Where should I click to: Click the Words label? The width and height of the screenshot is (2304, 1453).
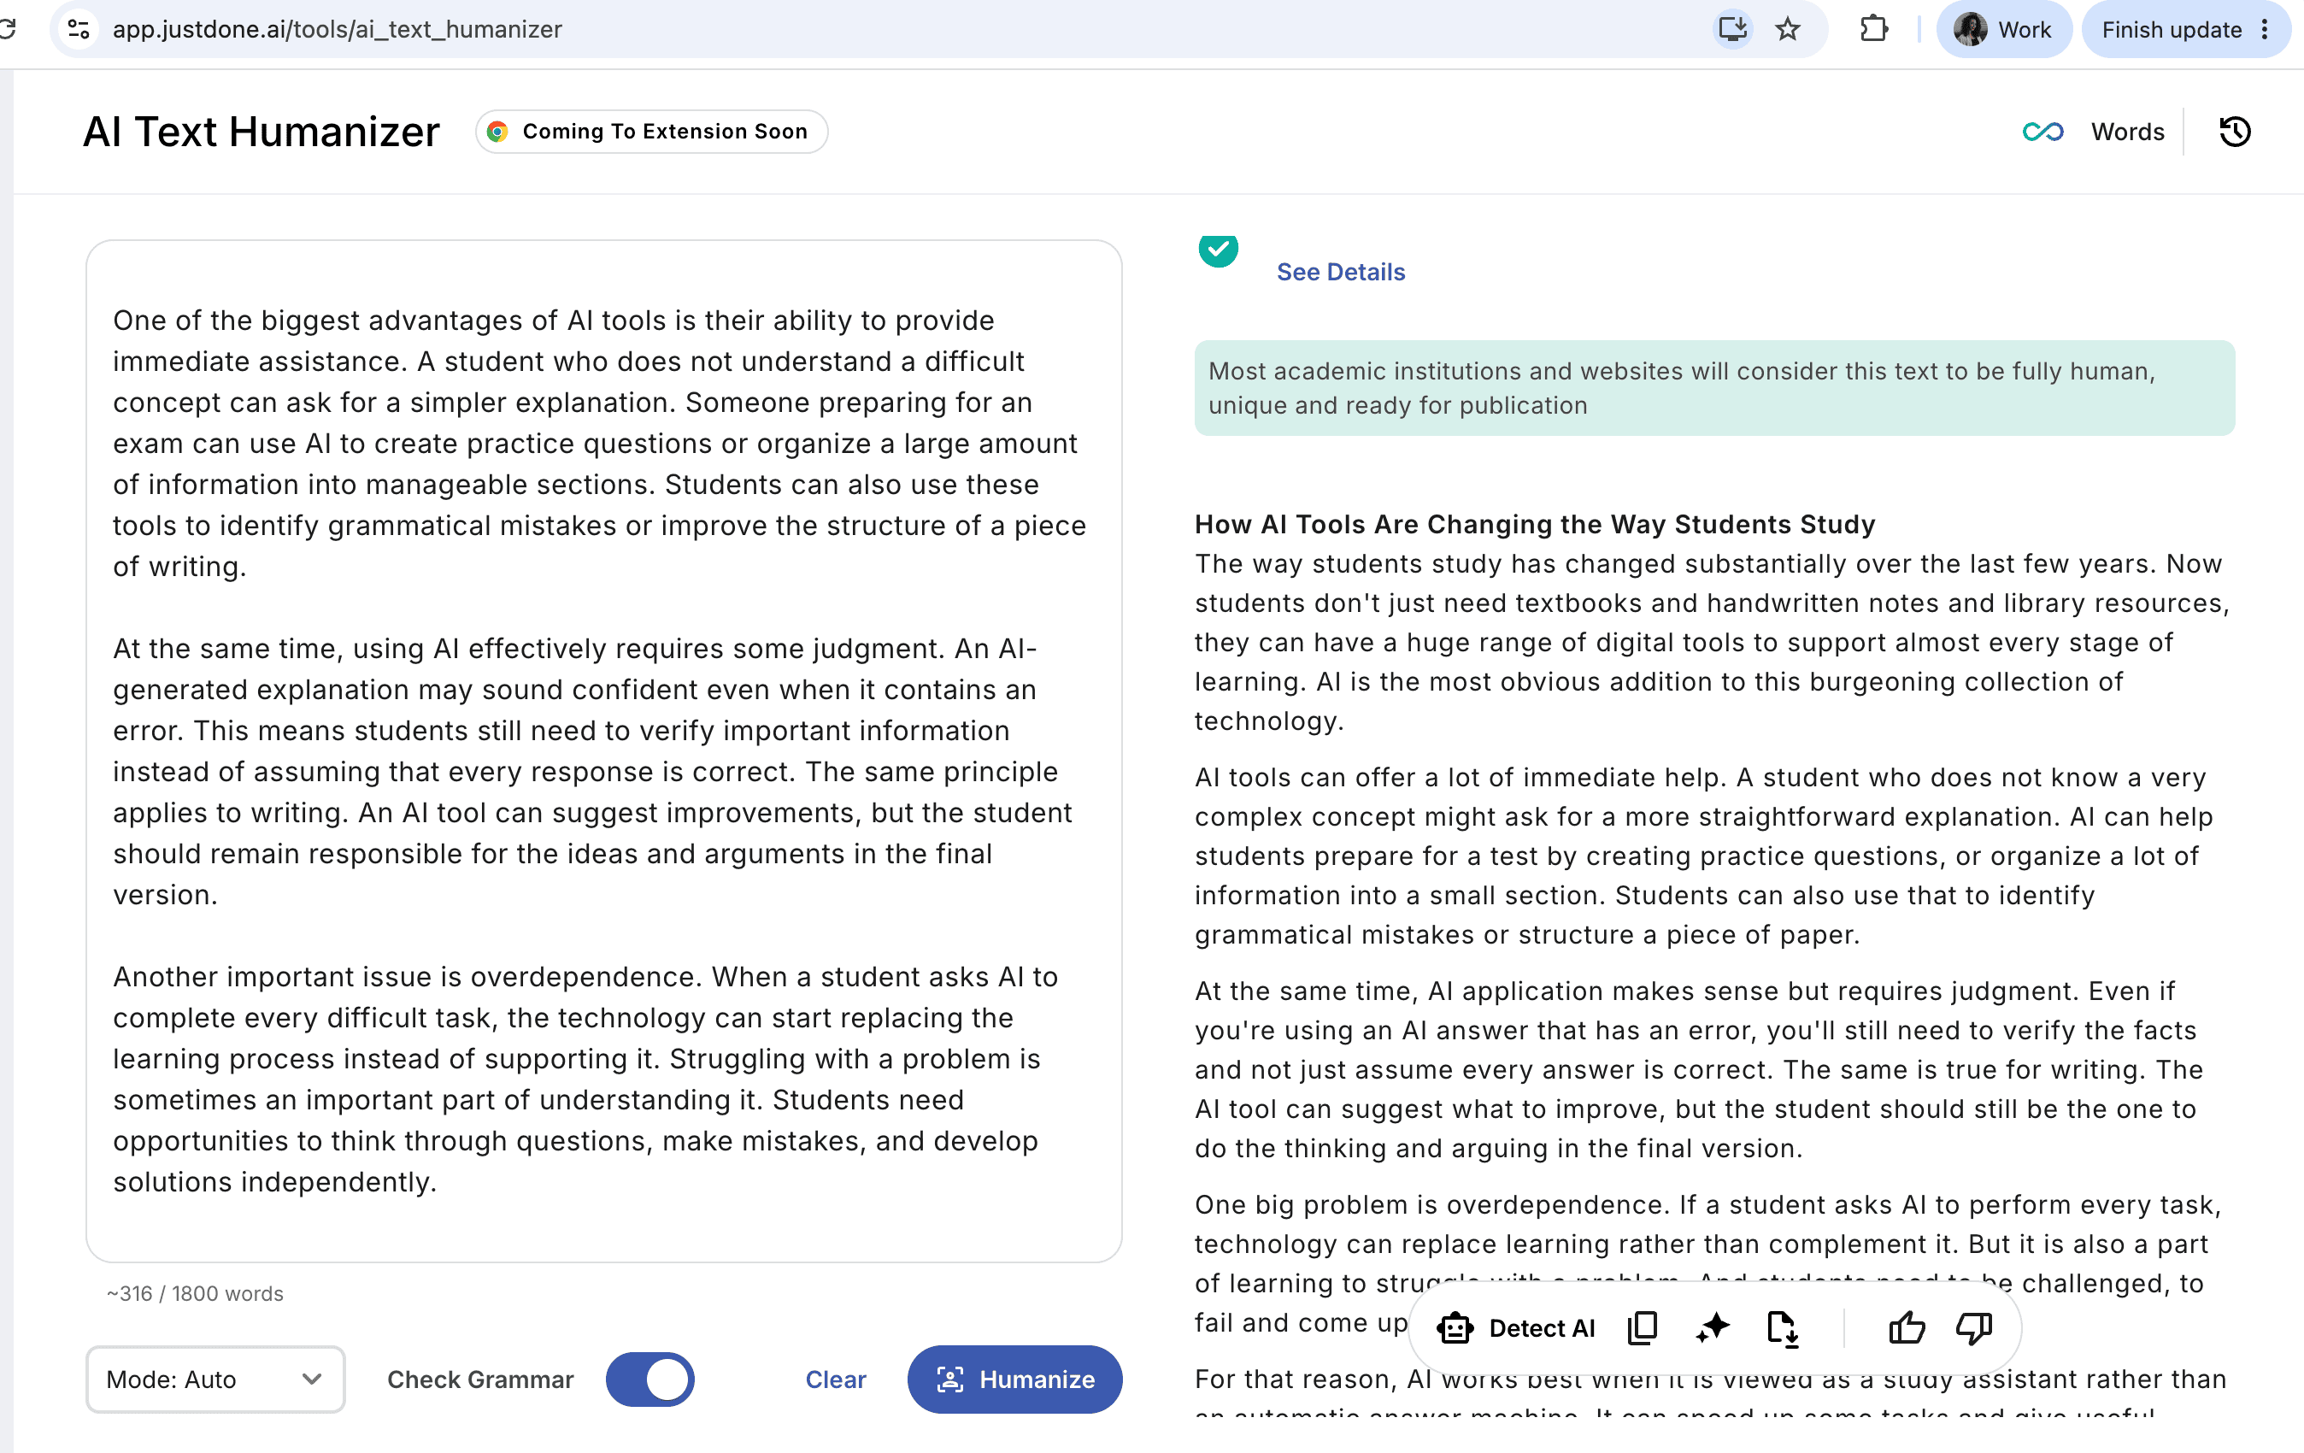[x=2127, y=132]
